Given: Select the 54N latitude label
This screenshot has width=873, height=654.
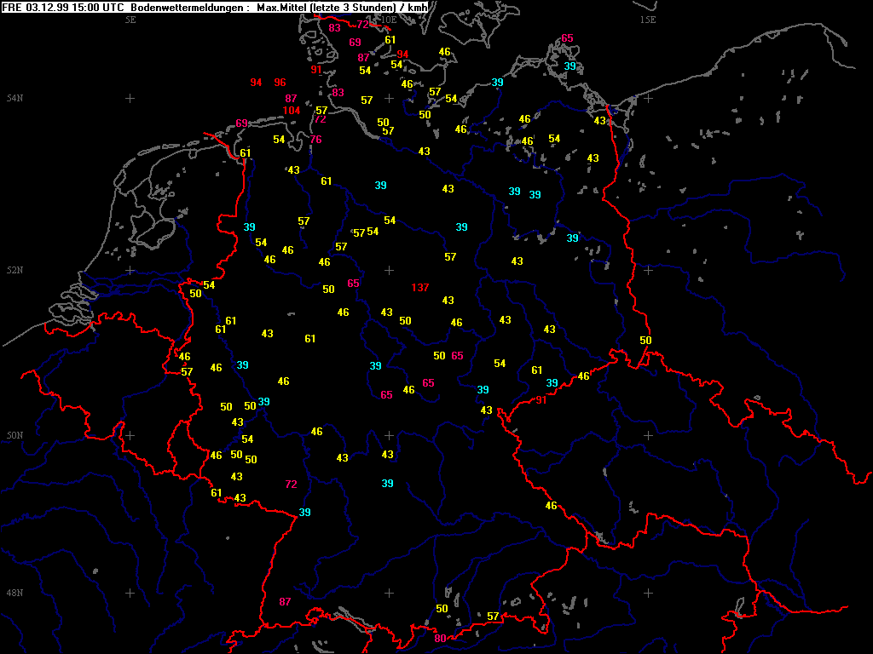Looking at the screenshot, I should pyautogui.click(x=14, y=99).
